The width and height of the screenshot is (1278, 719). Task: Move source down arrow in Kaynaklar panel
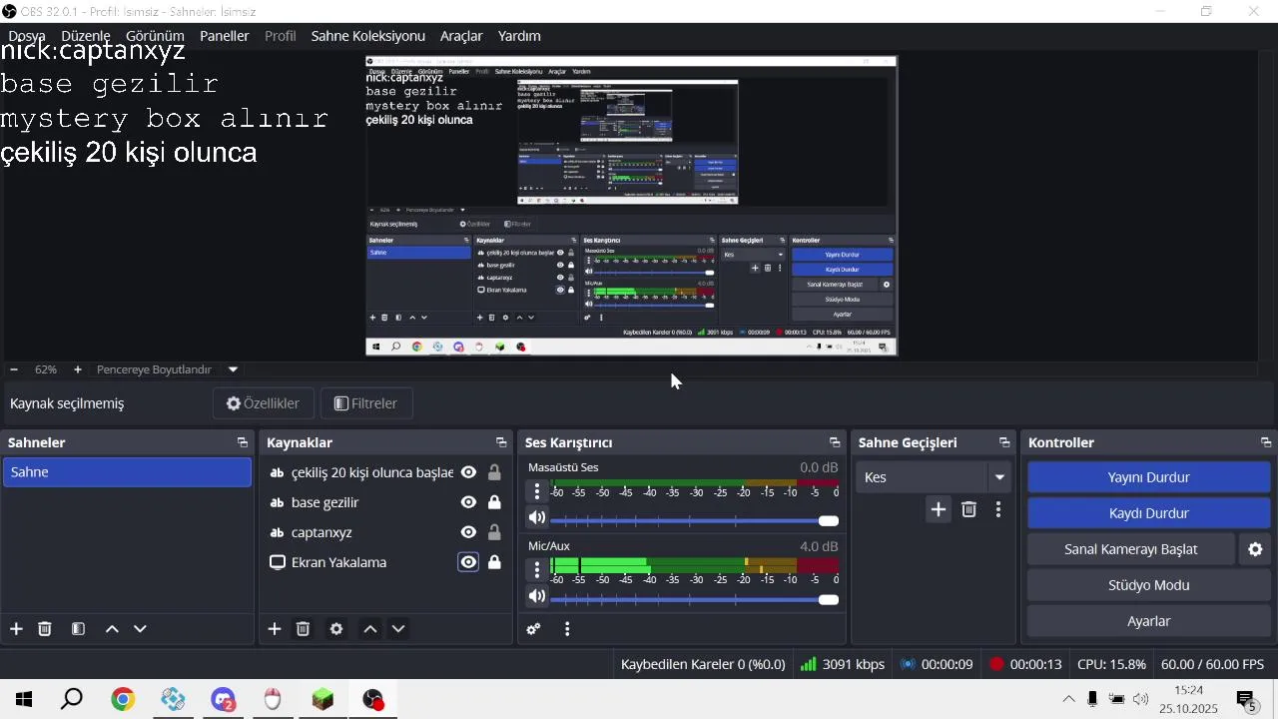[x=398, y=629]
